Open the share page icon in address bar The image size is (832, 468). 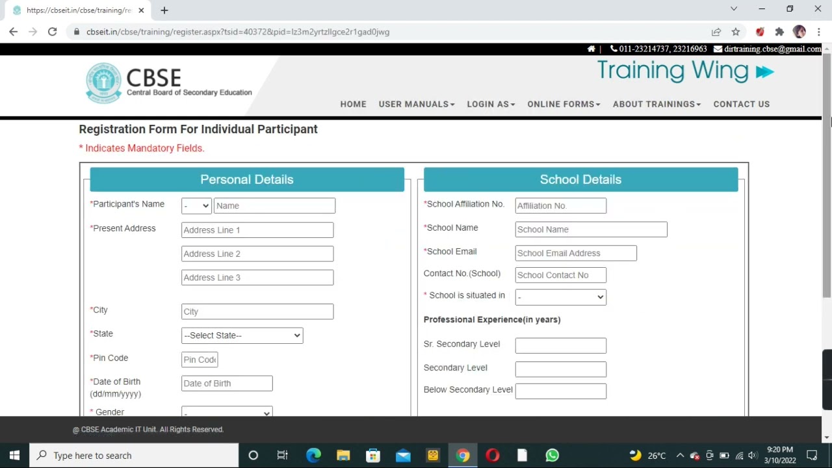[x=716, y=31]
